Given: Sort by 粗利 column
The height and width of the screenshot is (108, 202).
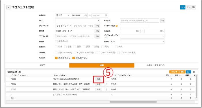Looking at the screenshot, I should pos(188,76).
